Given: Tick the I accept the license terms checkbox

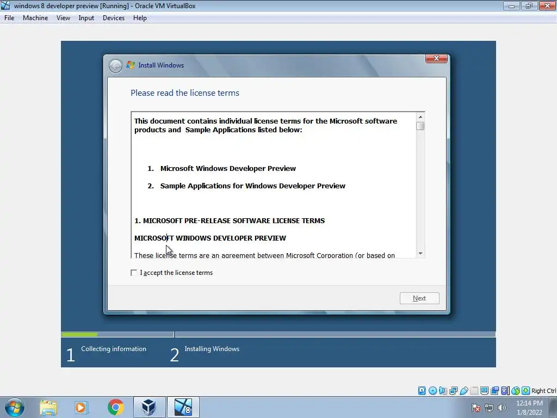Looking at the screenshot, I should click(x=134, y=273).
